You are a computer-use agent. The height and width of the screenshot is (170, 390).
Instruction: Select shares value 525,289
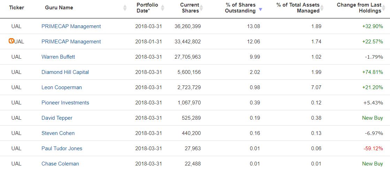click(191, 118)
